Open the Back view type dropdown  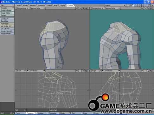click(22, 71)
